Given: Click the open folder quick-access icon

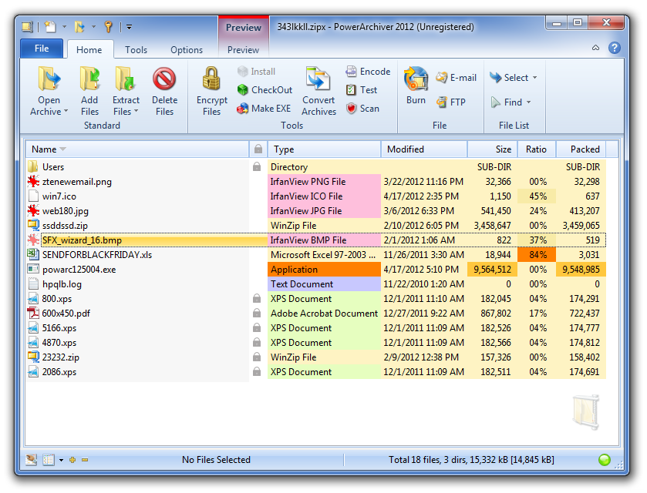Looking at the screenshot, I should tap(79, 27).
